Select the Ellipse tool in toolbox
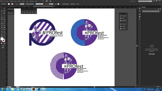This screenshot has width=162, height=91. coord(2,17)
